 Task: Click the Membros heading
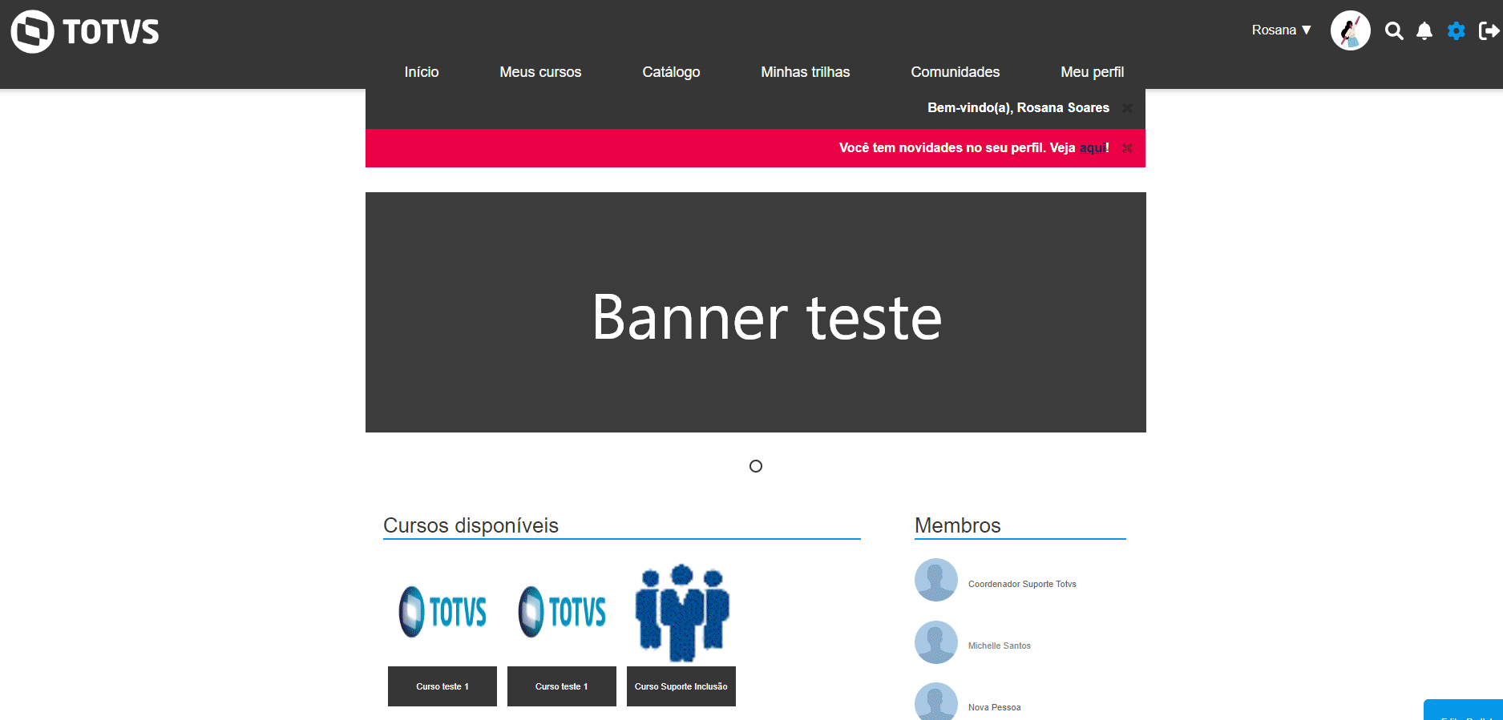click(958, 525)
